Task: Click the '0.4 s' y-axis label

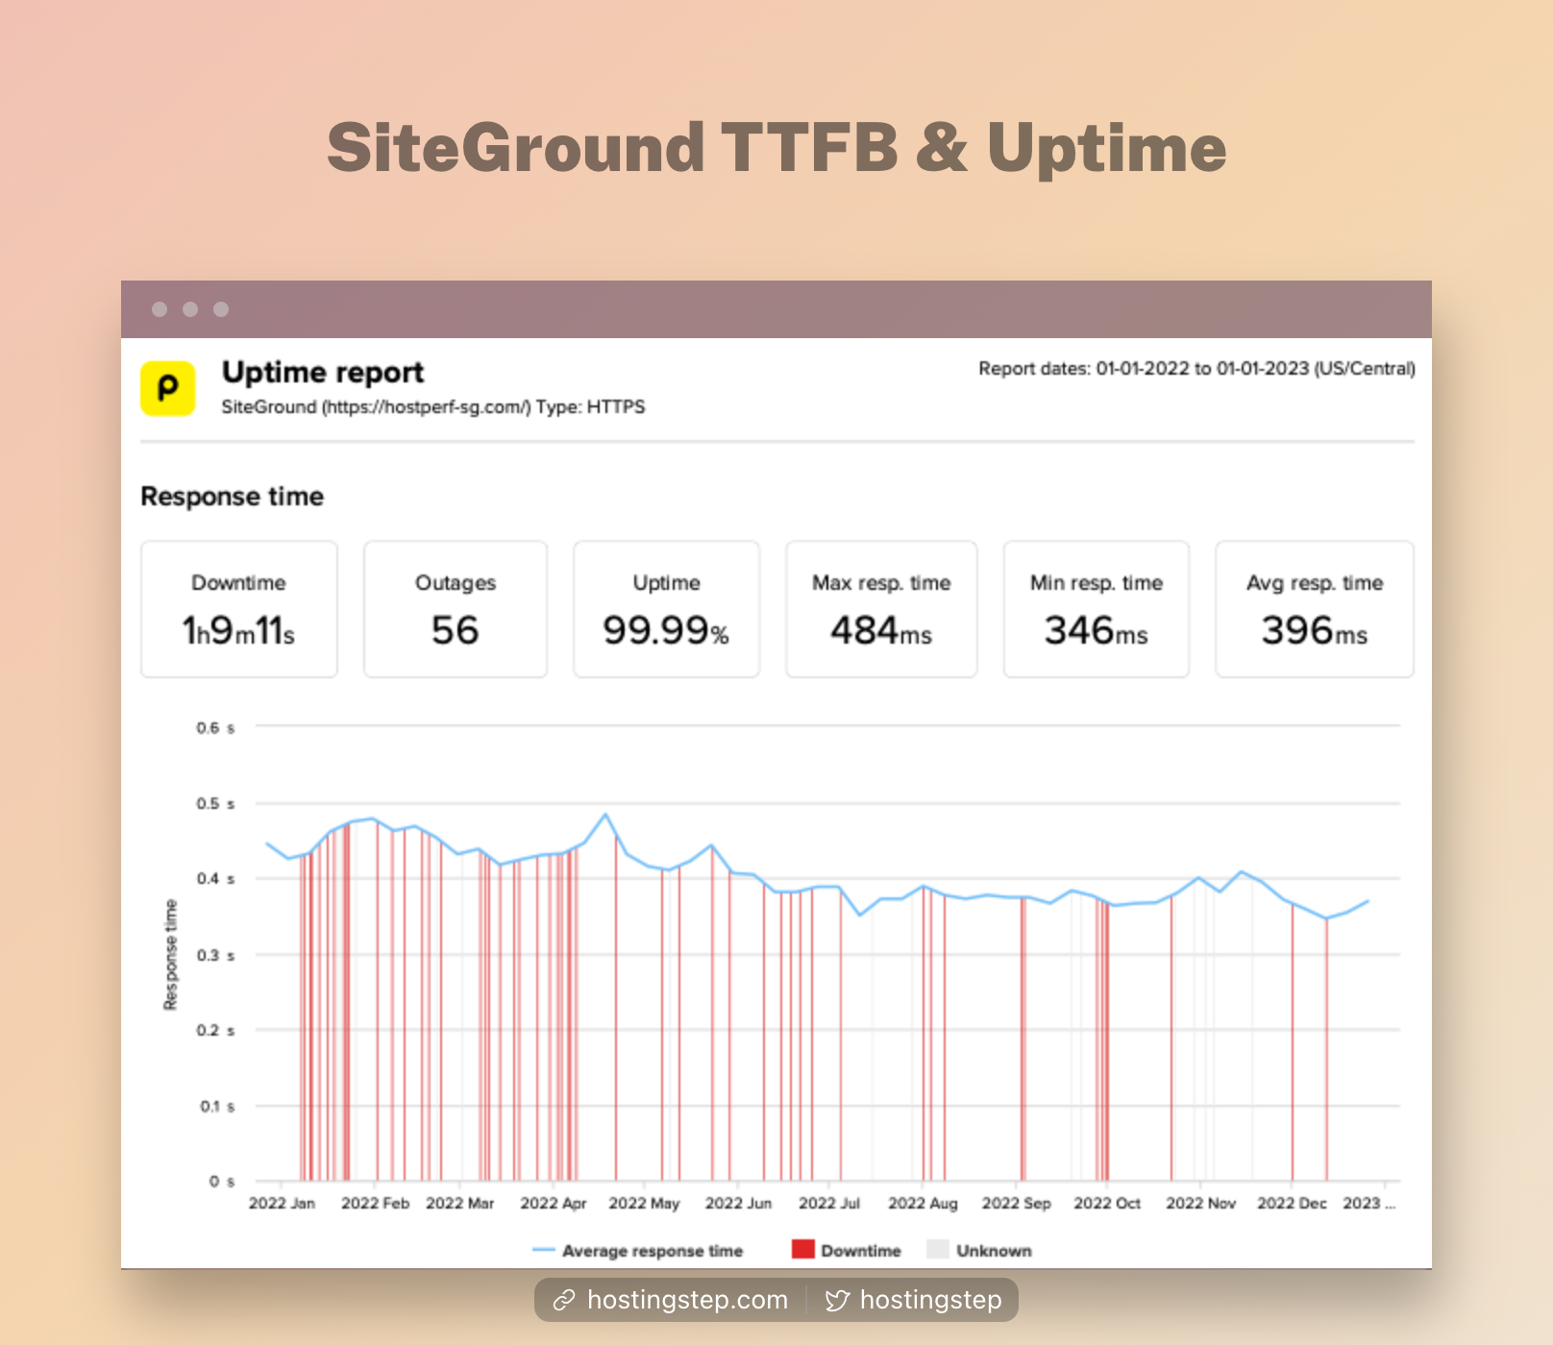Action: [x=215, y=878]
